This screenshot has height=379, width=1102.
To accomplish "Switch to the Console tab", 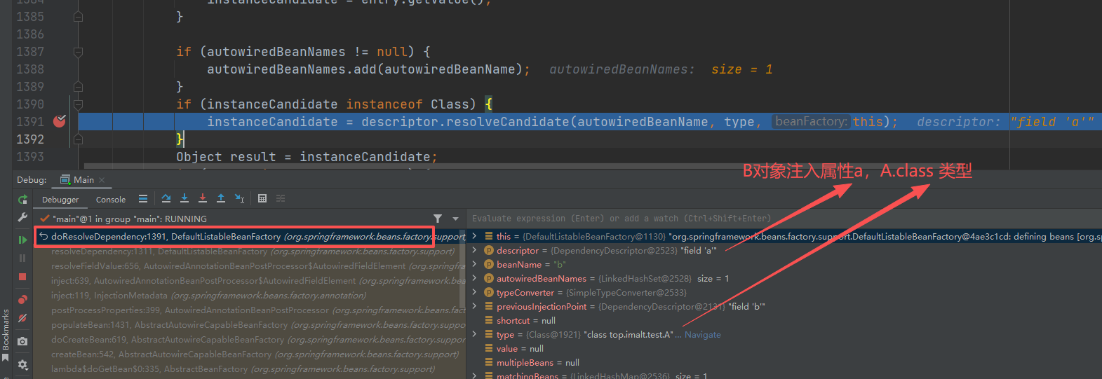I will 111,200.
